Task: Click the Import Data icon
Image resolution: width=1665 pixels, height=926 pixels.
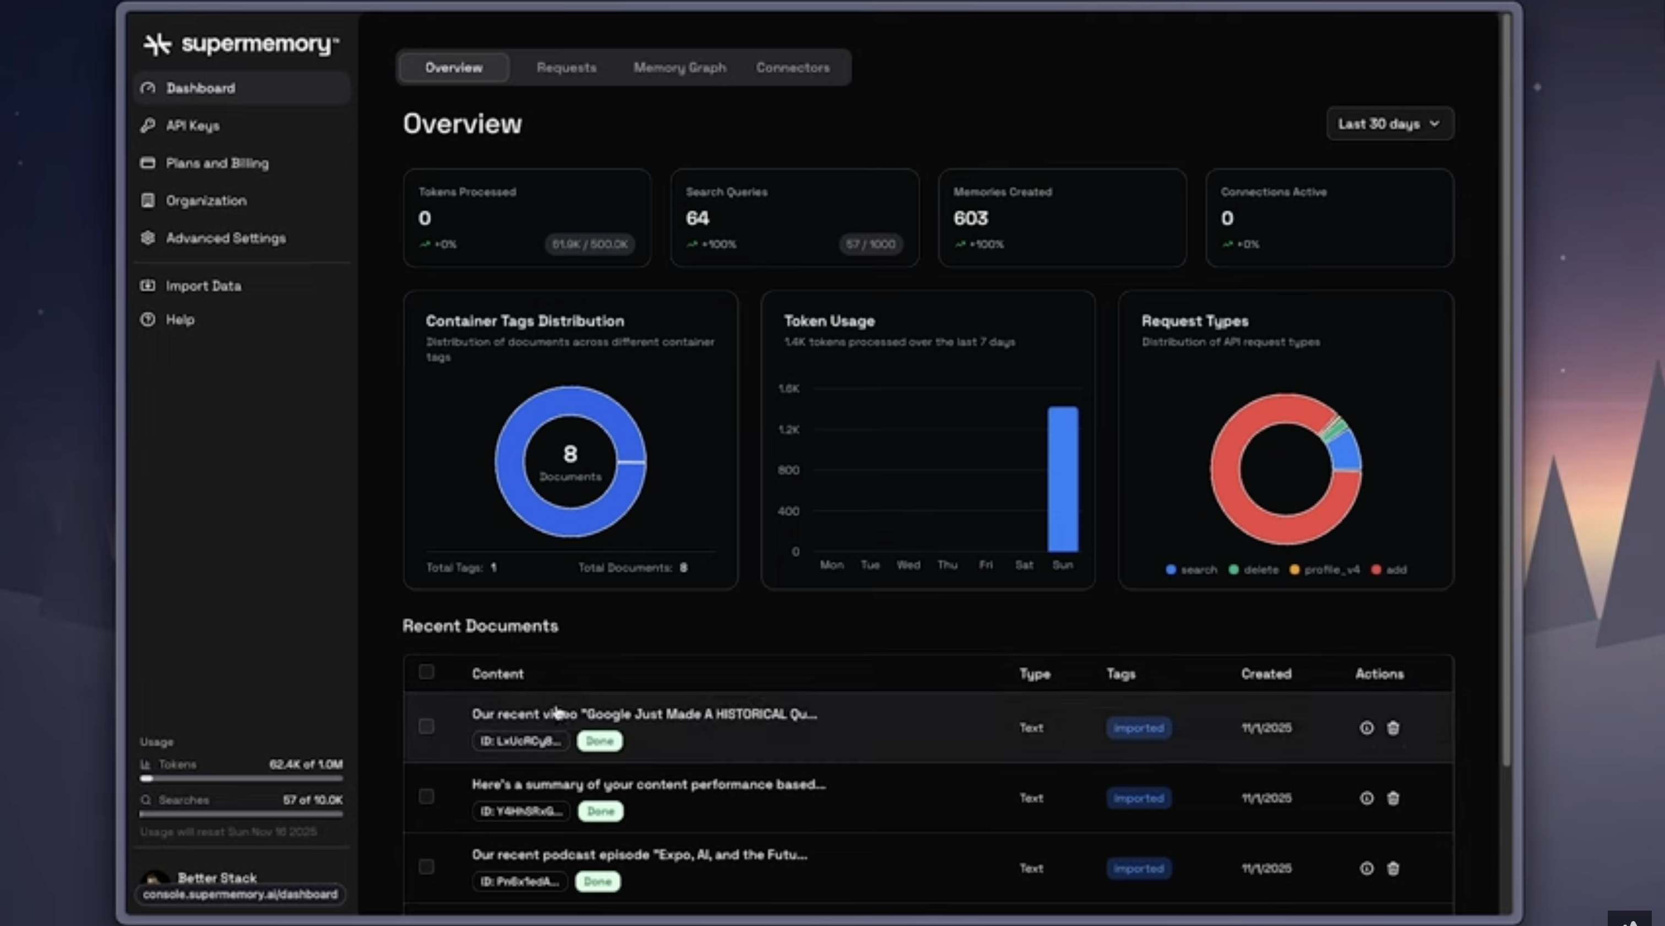Action: pos(148,285)
